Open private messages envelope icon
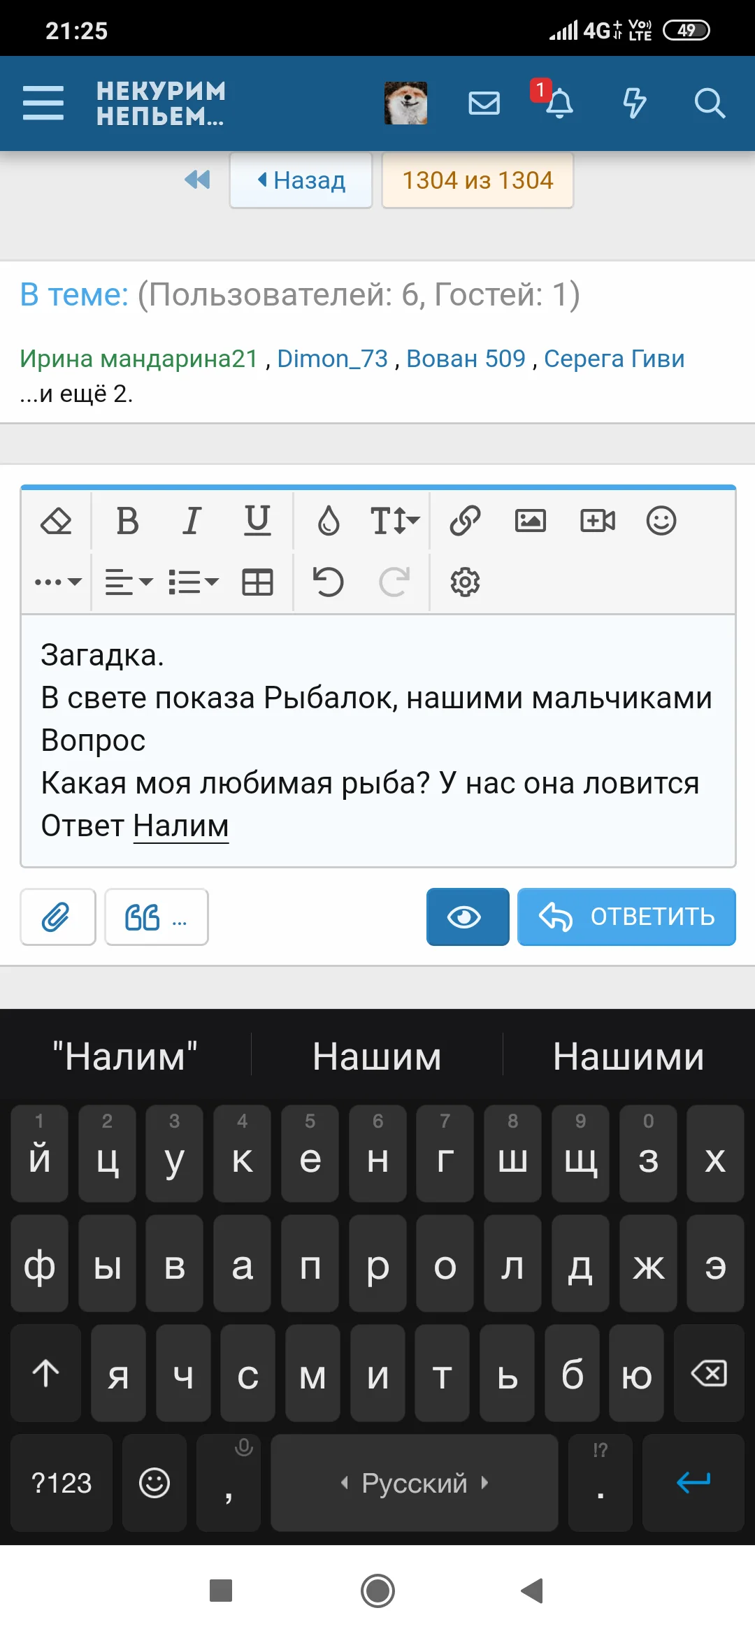The height and width of the screenshot is (1636, 755). click(484, 103)
